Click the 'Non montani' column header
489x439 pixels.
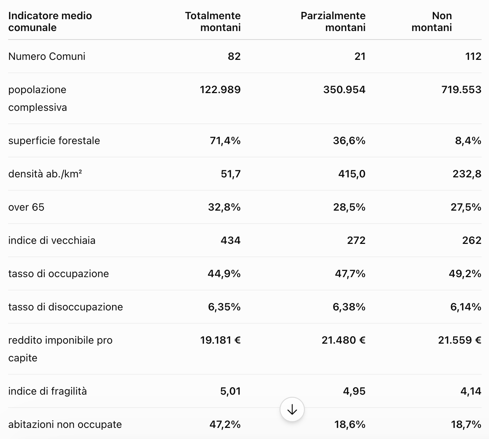pos(432,21)
